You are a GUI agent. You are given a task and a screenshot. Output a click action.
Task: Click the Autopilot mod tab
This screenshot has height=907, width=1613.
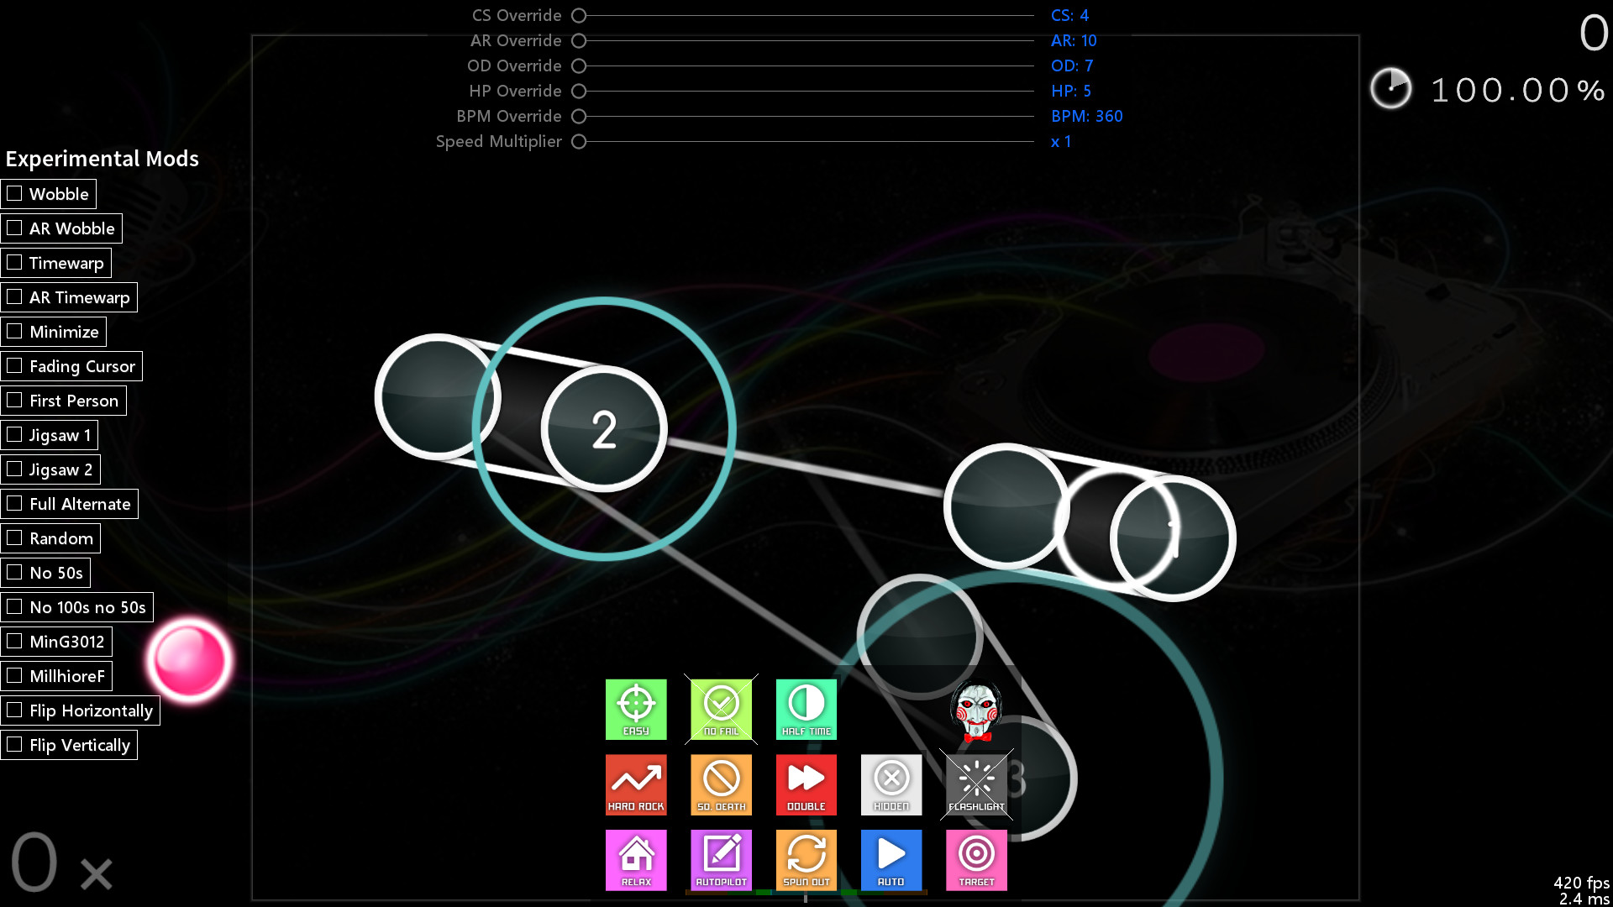click(721, 859)
